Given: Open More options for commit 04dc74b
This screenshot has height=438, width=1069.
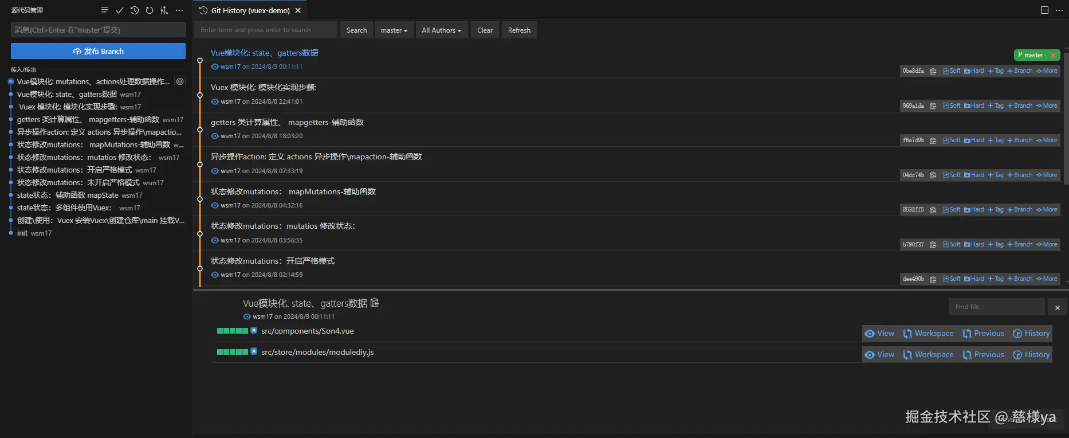Looking at the screenshot, I should click(x=1047, y=175).
